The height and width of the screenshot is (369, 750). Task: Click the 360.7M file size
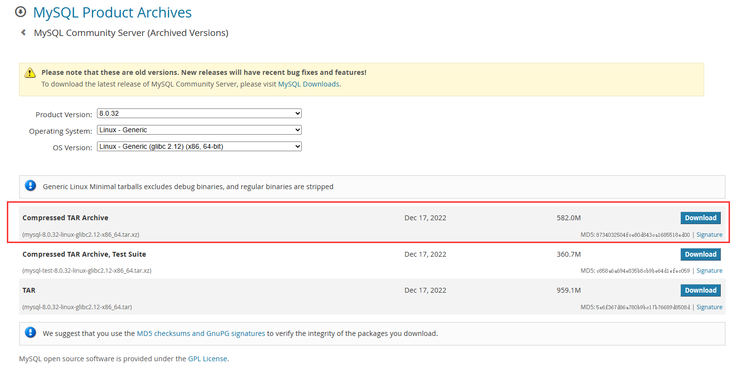[569, 254]
